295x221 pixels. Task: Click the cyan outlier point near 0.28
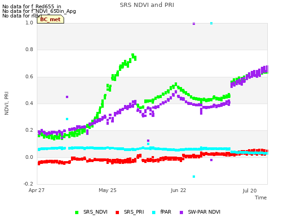point(67,119)
